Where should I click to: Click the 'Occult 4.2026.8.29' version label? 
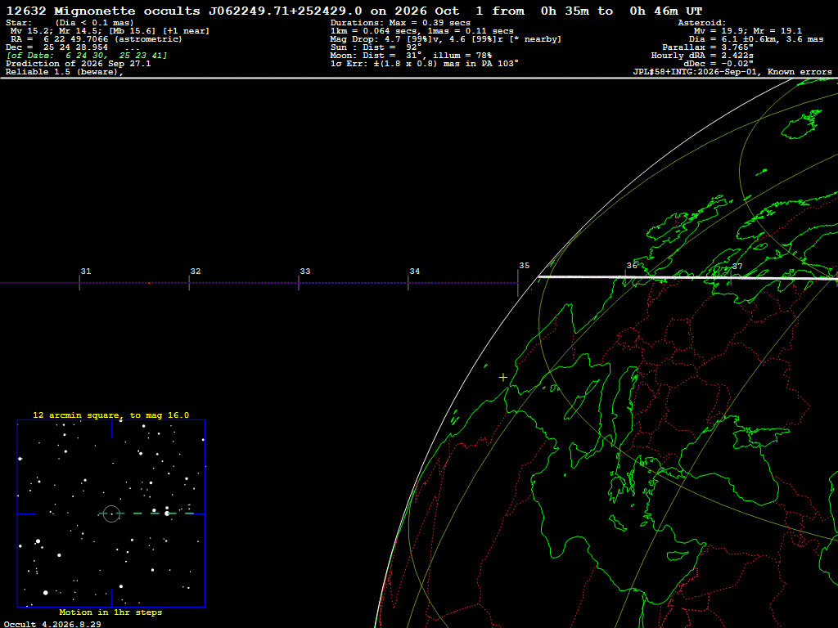52,624
